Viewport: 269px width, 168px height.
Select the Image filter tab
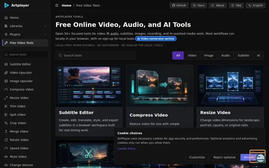tap(208, 55)
